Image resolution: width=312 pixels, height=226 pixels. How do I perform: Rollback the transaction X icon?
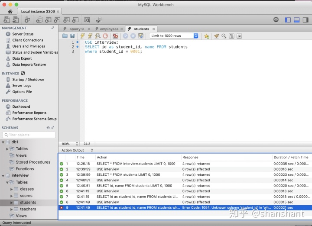point(133,36)
